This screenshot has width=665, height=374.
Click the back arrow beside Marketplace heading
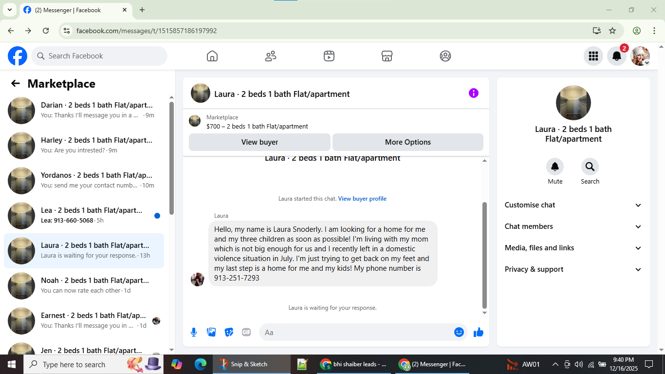[16, 84]
